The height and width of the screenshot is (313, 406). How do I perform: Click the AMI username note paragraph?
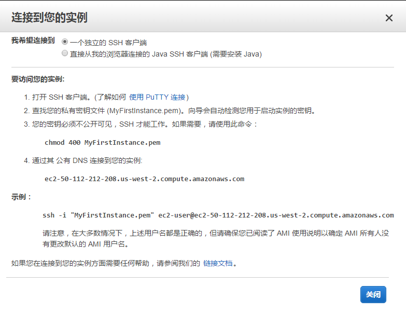216,238
